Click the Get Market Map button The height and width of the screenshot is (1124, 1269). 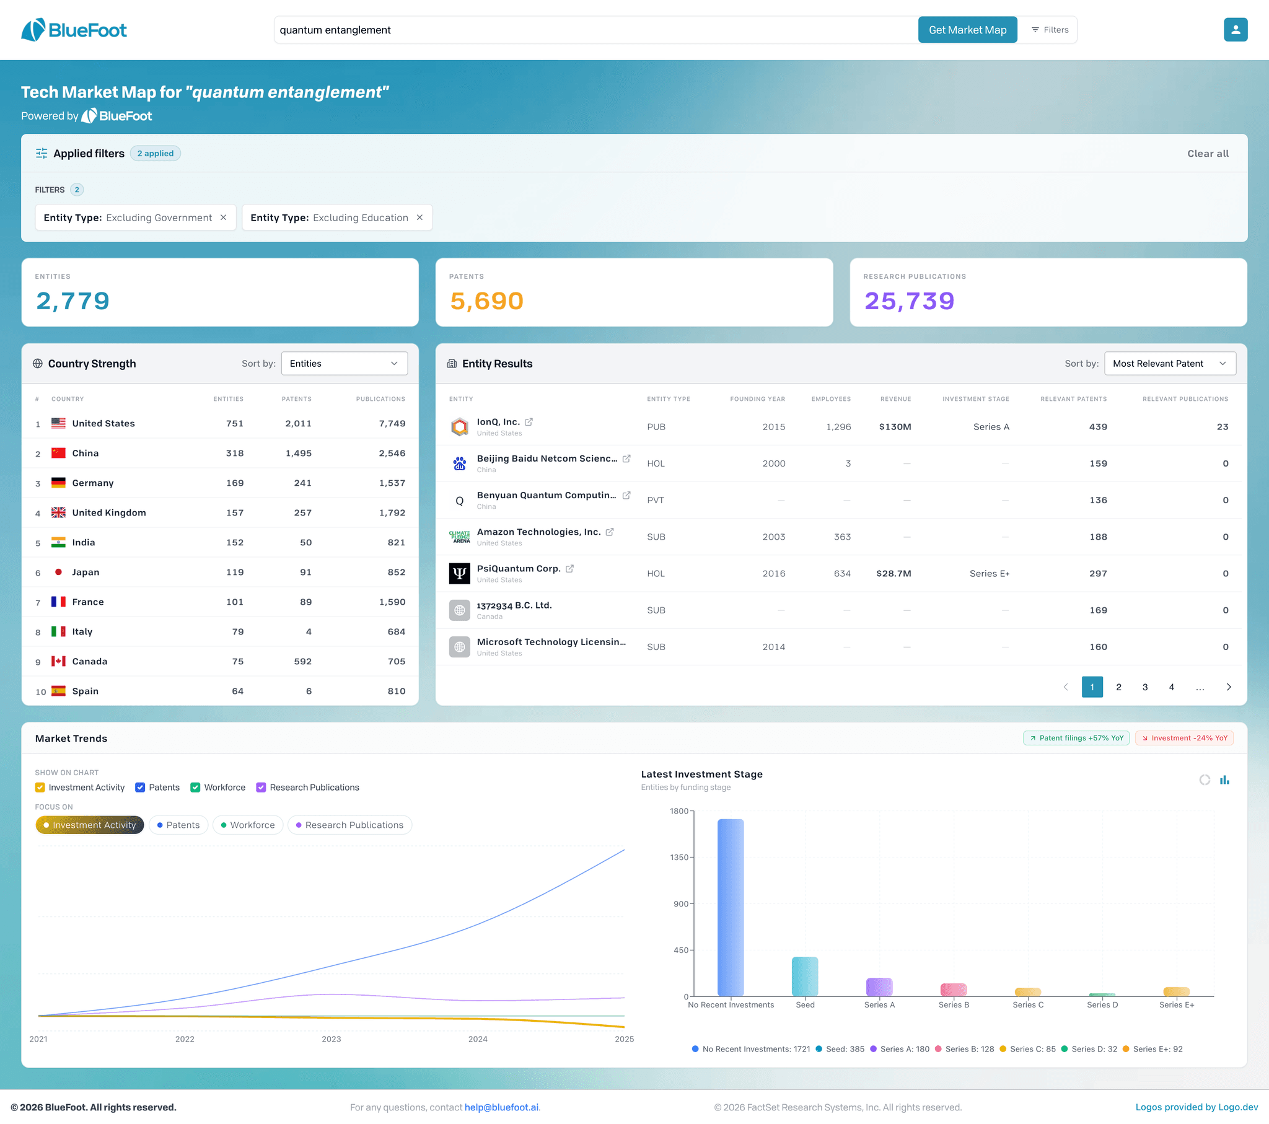[x=967, y=30]
